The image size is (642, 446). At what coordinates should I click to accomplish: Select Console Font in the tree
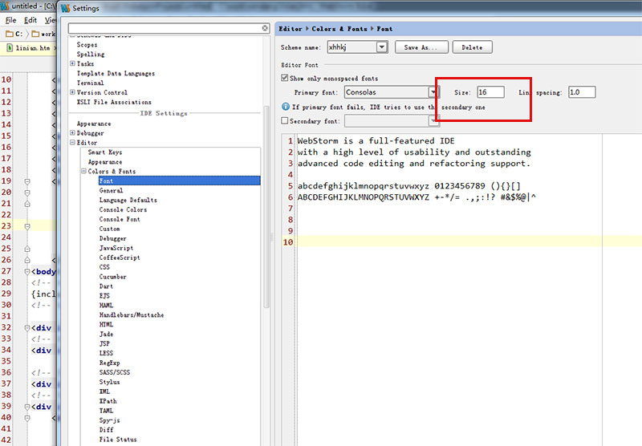pyautogui.click(x=120, y=219)
